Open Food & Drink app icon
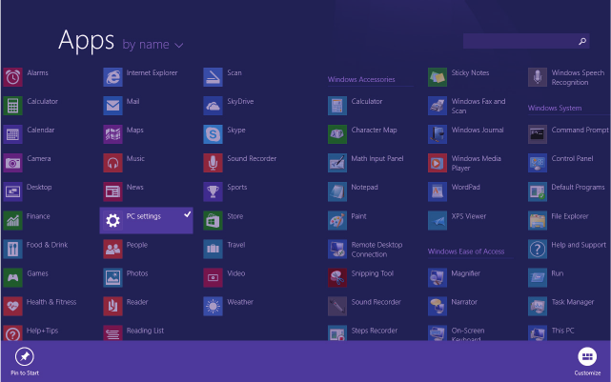 (12, 249)
